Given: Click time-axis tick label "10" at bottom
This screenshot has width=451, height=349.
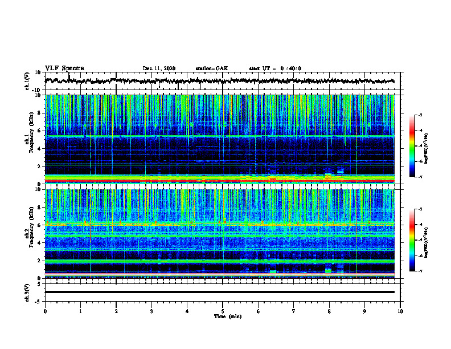Looking at the screenshot, I should (x=400, y=311).
